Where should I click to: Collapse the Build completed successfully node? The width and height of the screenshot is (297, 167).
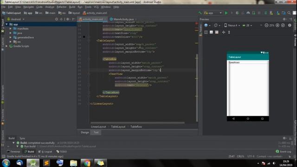pyautogui.click(x=13, y=143)
